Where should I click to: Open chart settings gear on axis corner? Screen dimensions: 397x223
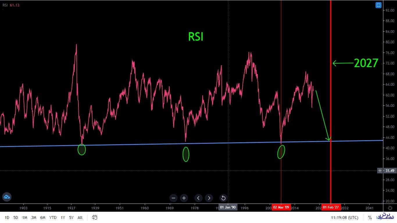[x=390, y=208]
